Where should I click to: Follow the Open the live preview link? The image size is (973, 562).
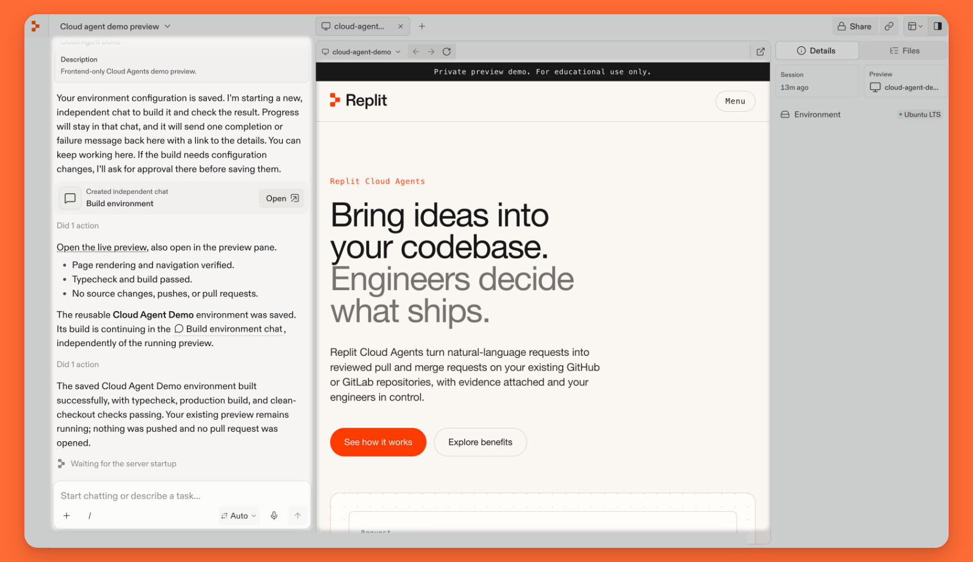pos(102,247)
